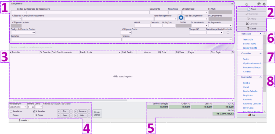This screenshot has width=275, height=134.
Task: Click the VALOR input field
Action: click(x=142, y=26)
